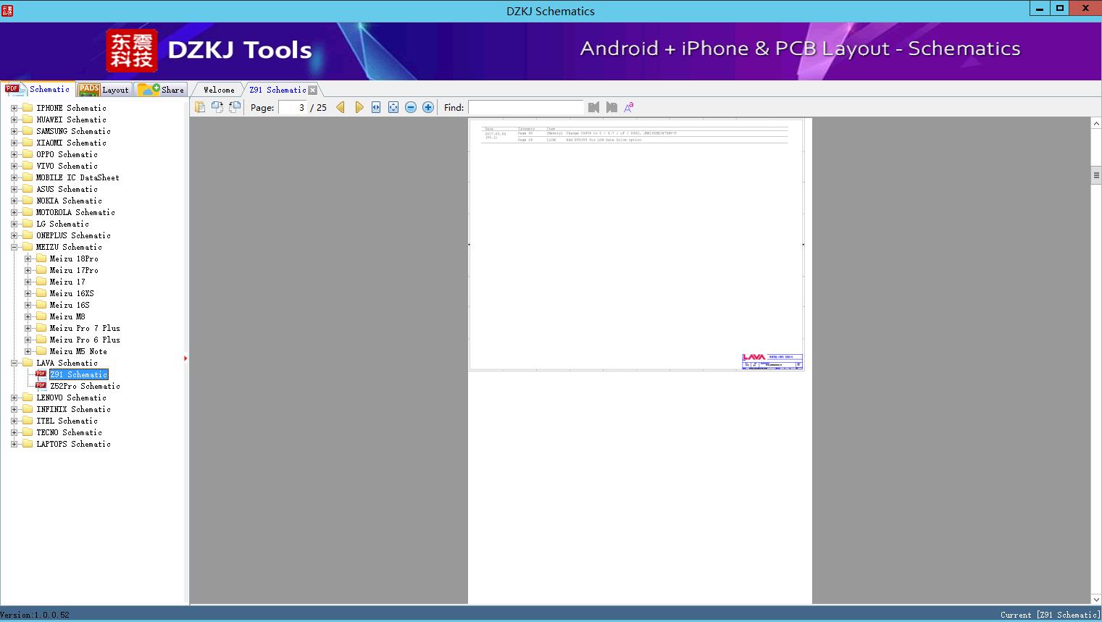Go to the next page arrow

359,107
